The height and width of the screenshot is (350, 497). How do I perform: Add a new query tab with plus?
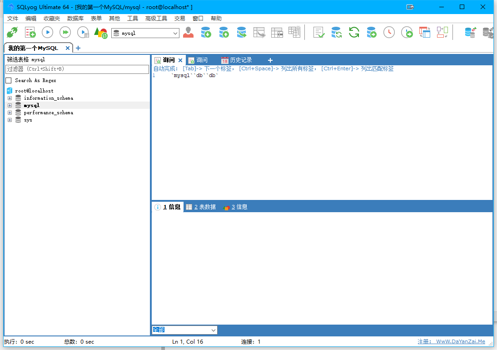pos(270,60)
